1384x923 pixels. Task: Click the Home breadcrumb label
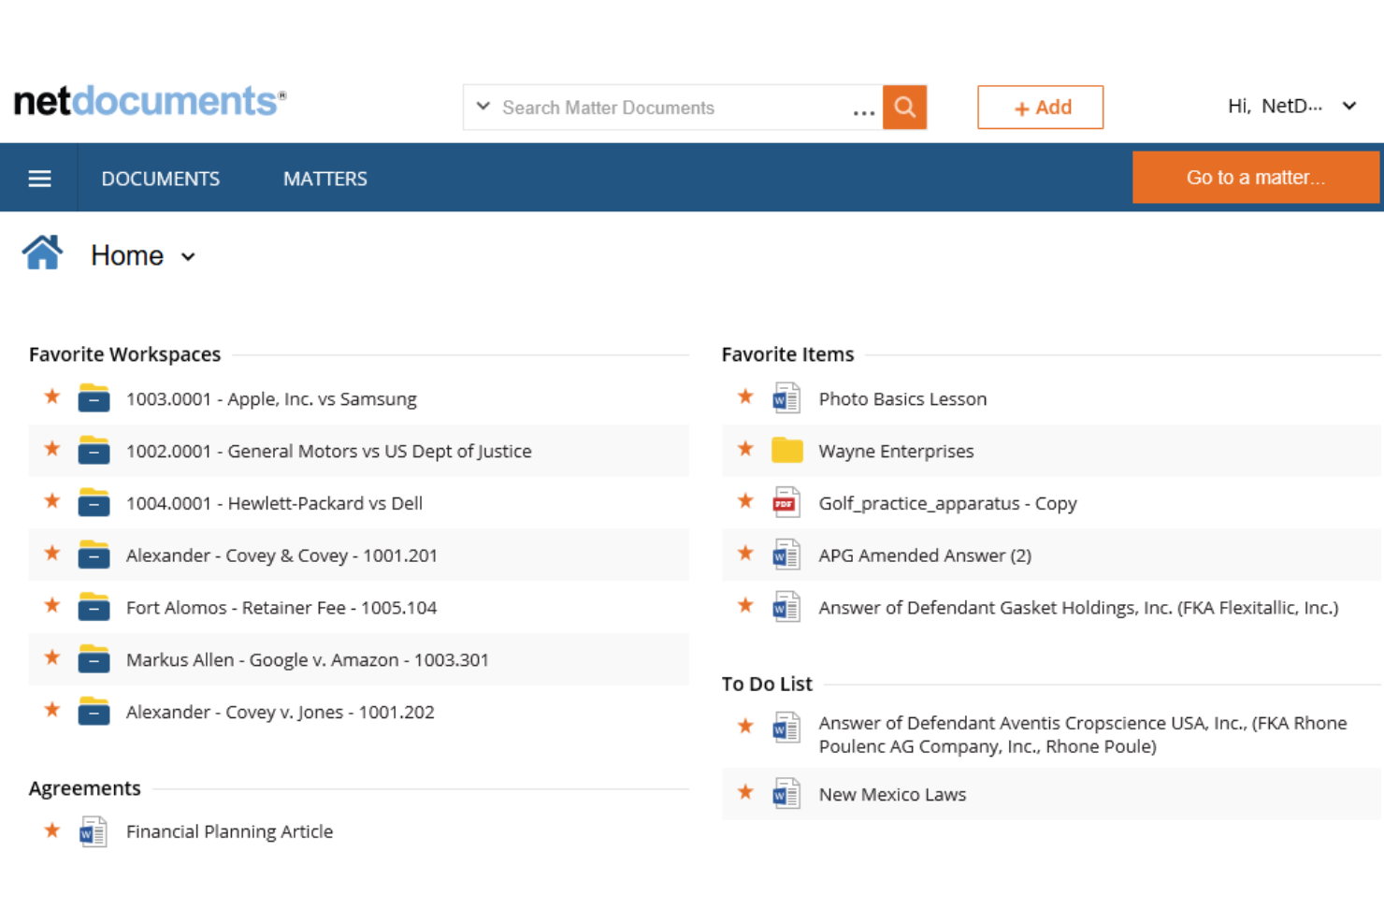point(127,255)
